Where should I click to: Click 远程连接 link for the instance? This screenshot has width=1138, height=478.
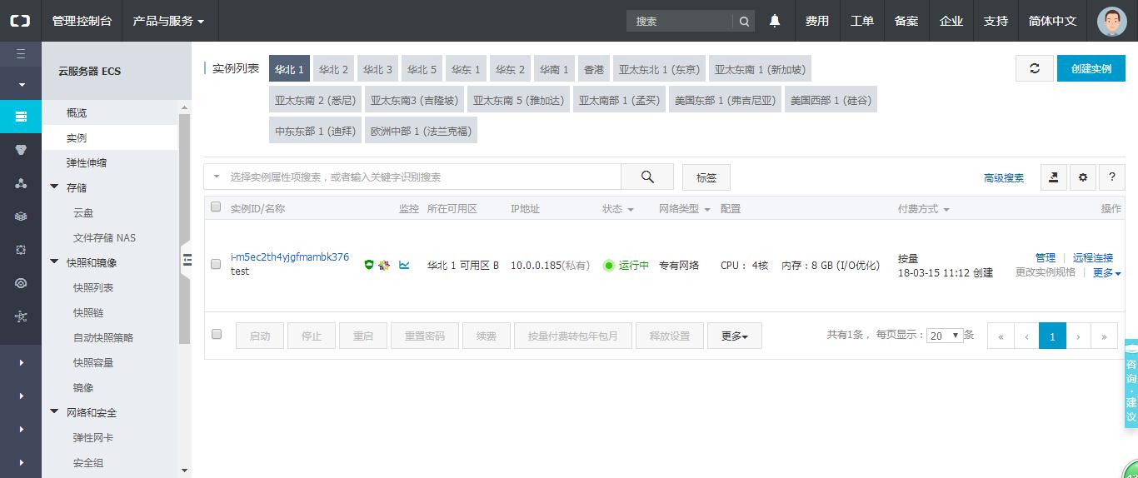[1093, 257]
